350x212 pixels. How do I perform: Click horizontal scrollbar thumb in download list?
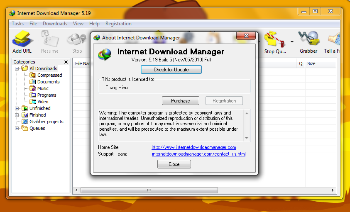pos(149,190)
